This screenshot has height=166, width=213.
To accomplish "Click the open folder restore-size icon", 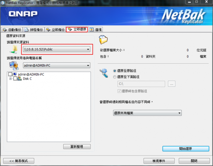I will coord(103,40).
